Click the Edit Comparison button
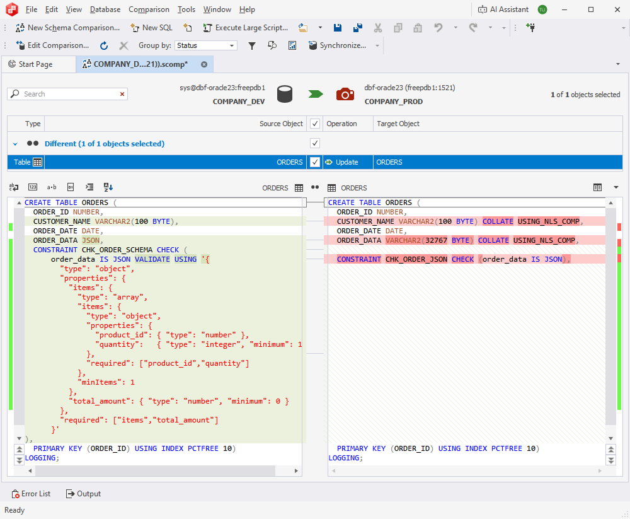 point(53,45)
